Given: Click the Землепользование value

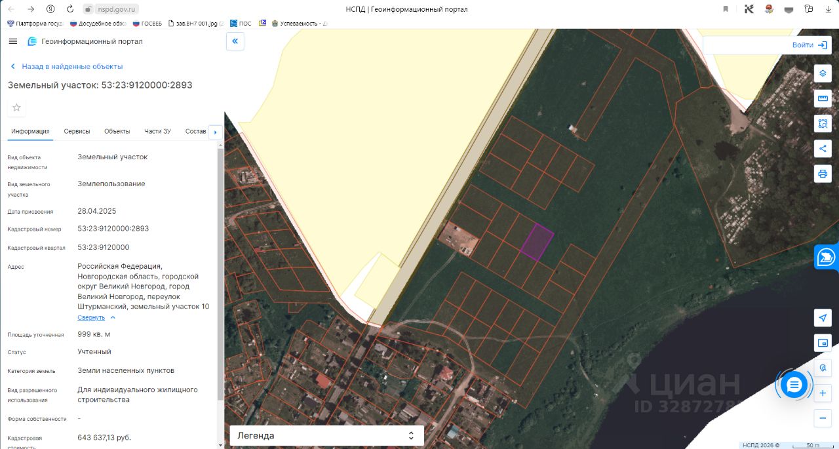Looking at the screenshot, I should point(111,184).
